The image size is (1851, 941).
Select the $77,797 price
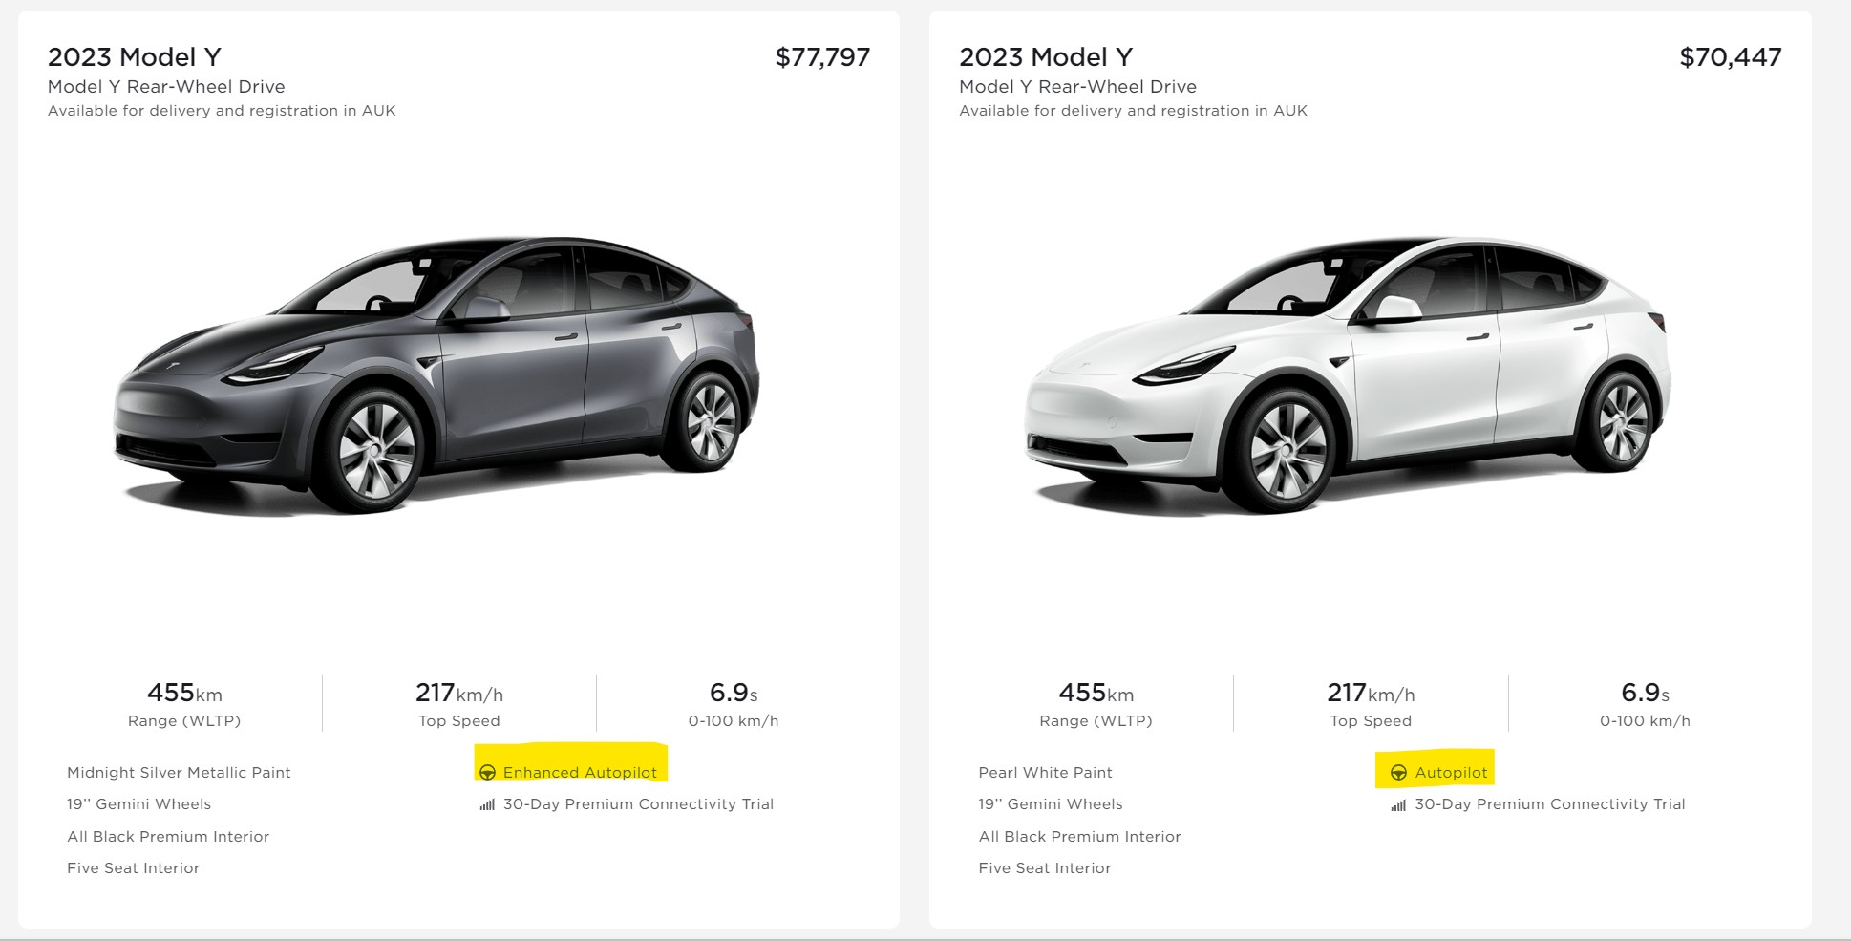click(822, 57)
